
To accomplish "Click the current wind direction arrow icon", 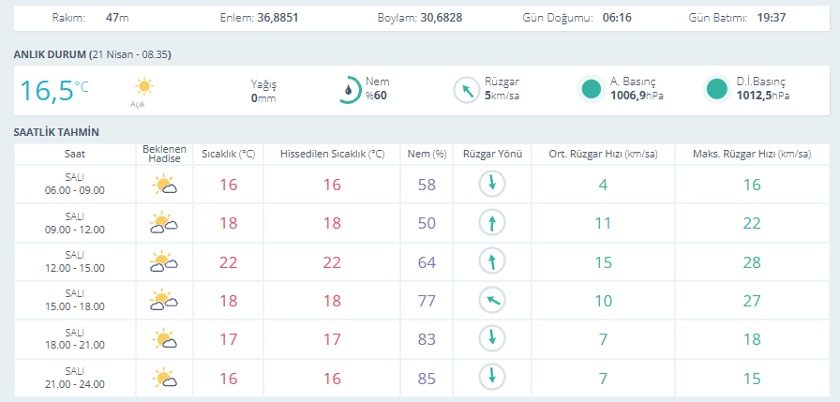I will [466, 90].
